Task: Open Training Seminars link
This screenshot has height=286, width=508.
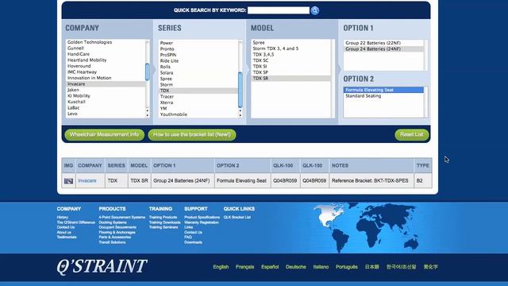Action: tap(164, 227)
